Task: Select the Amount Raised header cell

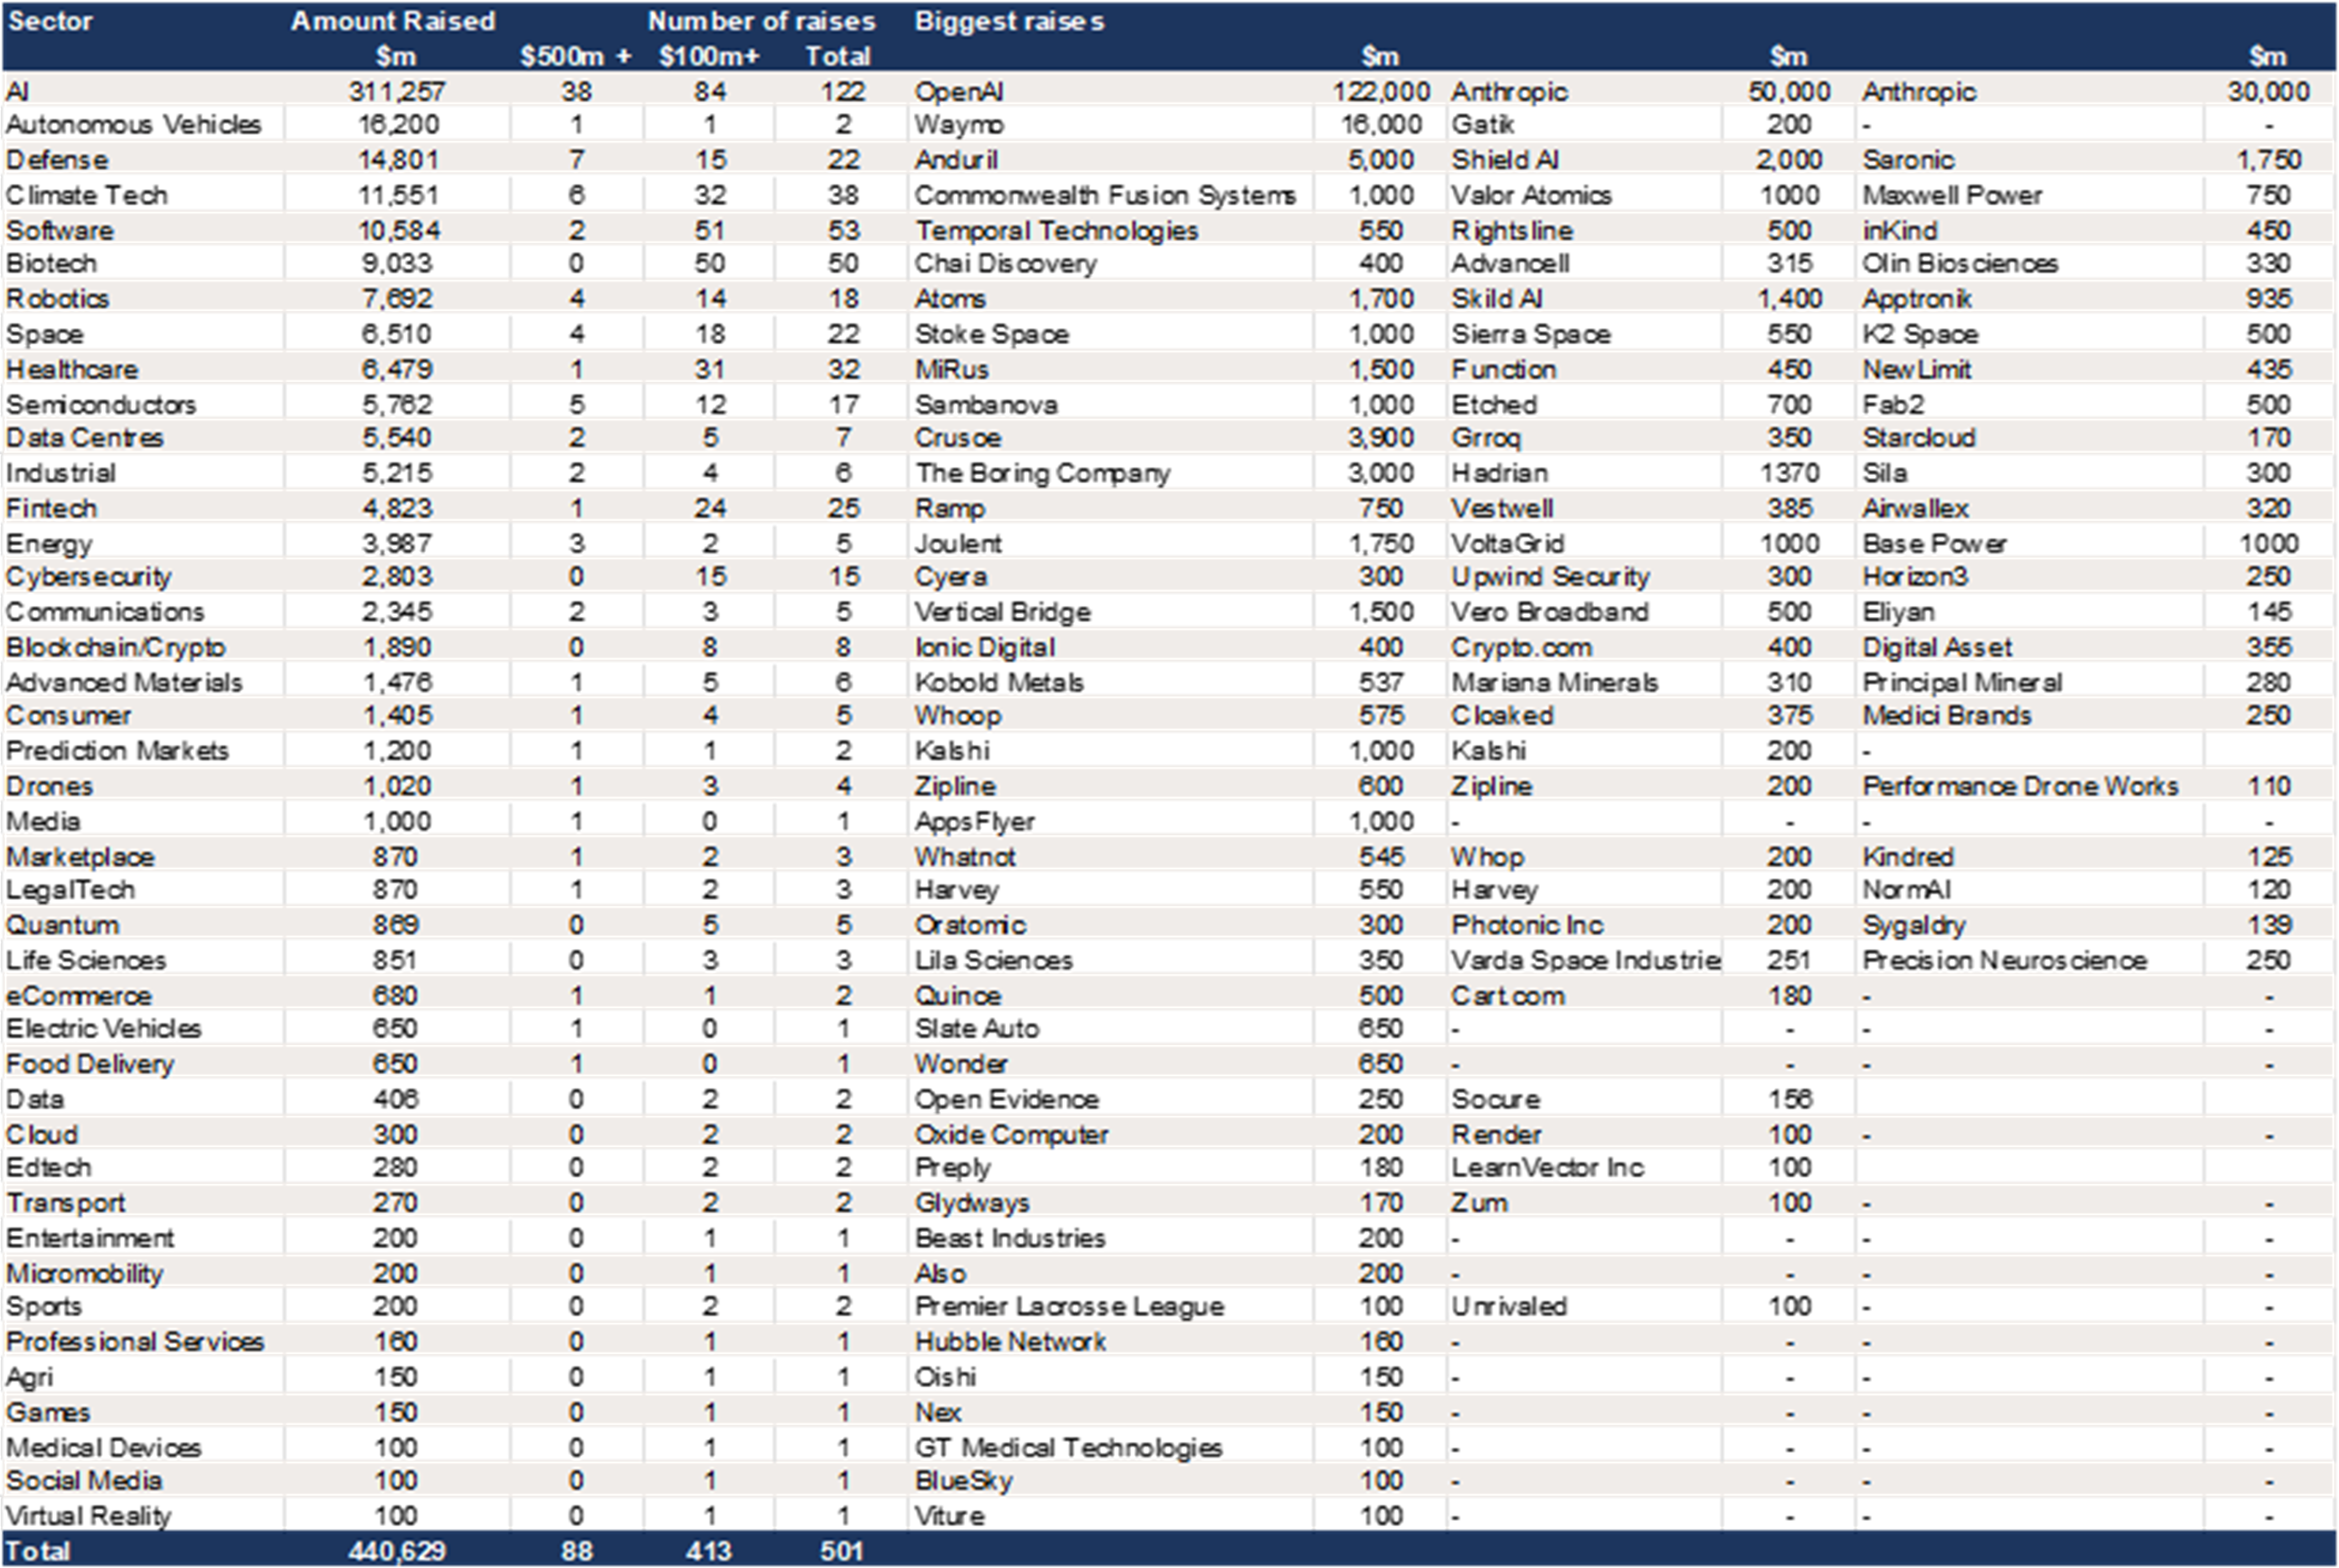Action: 393,21
